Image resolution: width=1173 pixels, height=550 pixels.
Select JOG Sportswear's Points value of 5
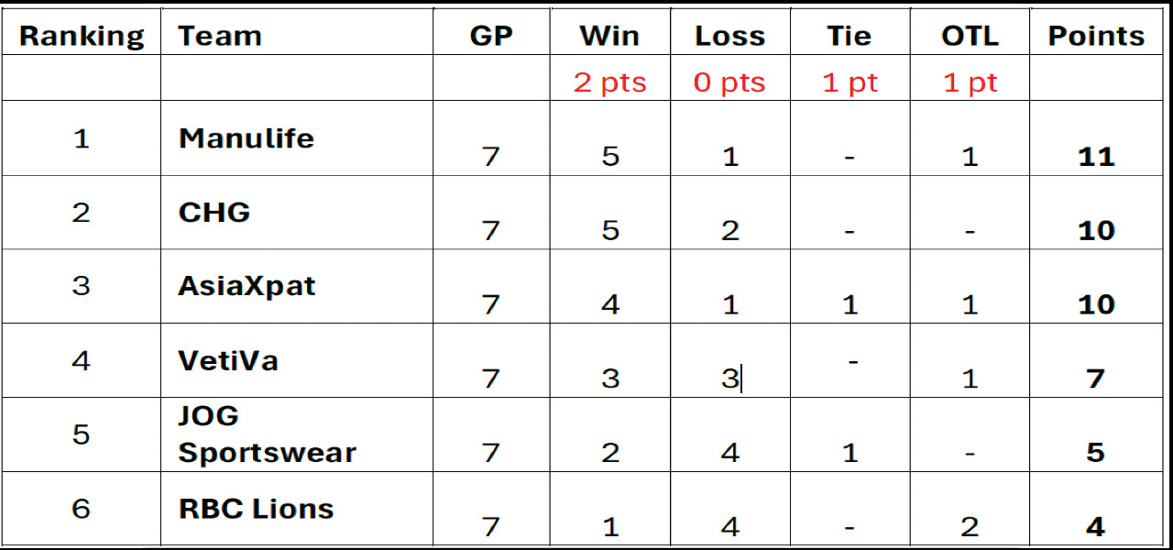(1096, 453)
